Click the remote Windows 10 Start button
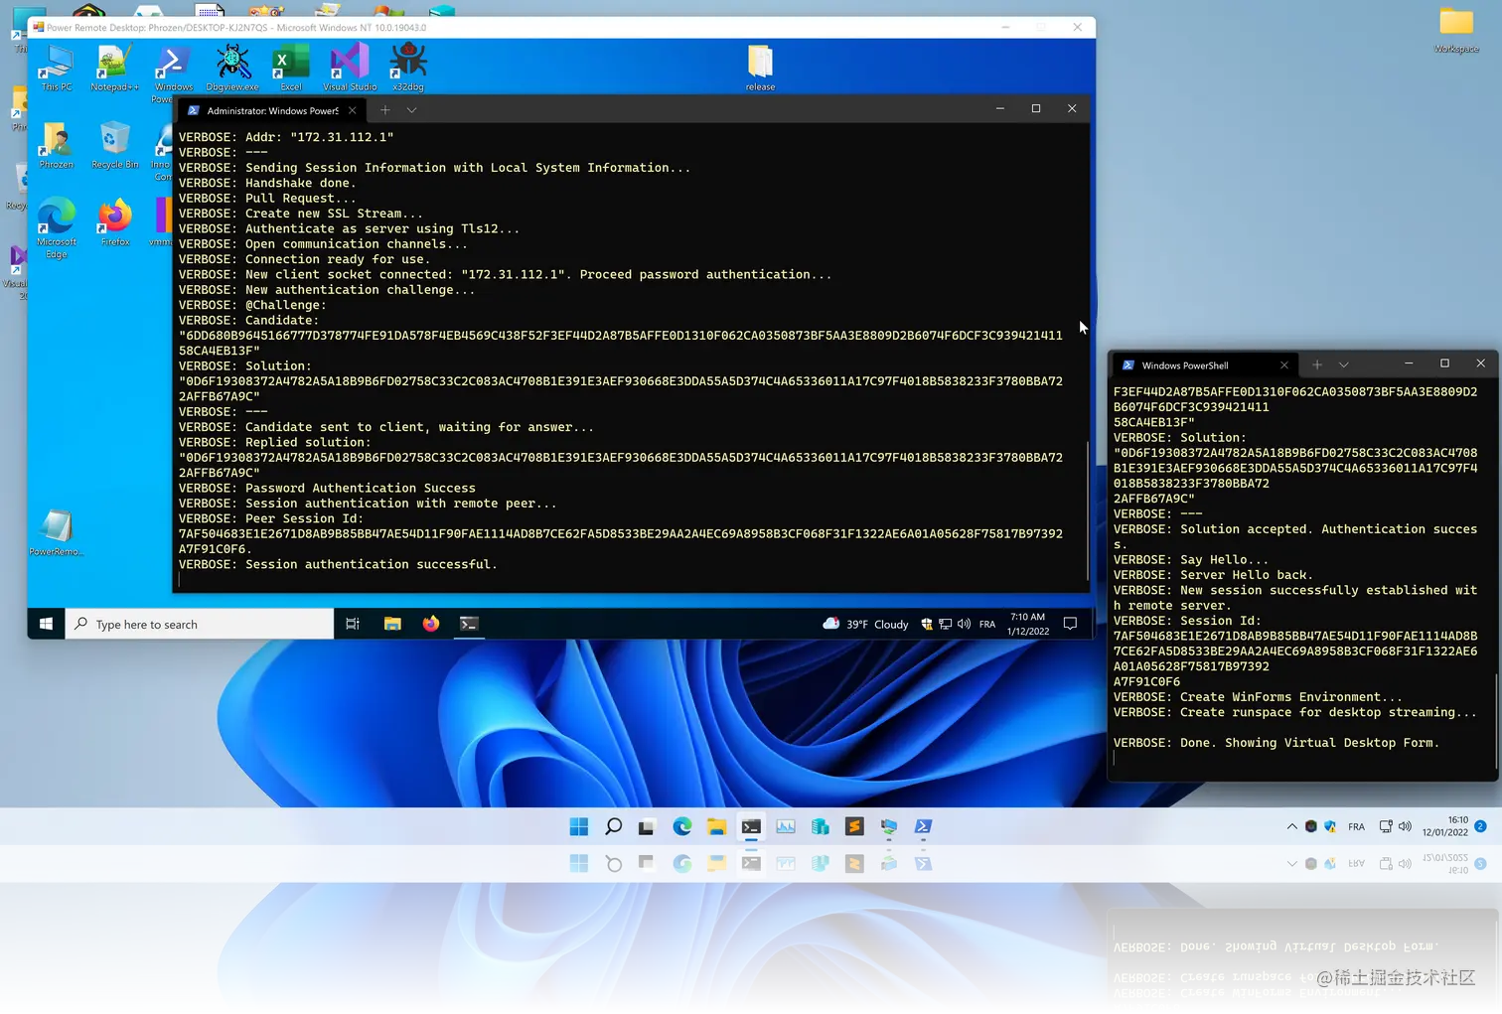 46,624
